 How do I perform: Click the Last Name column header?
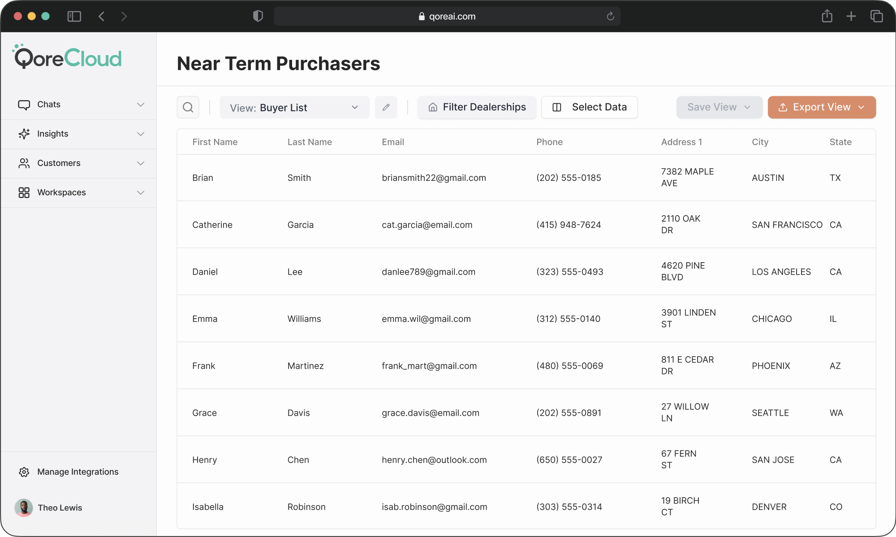tap(310, 142)
